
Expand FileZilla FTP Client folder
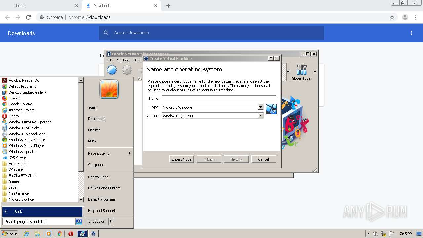coord(22,176)
